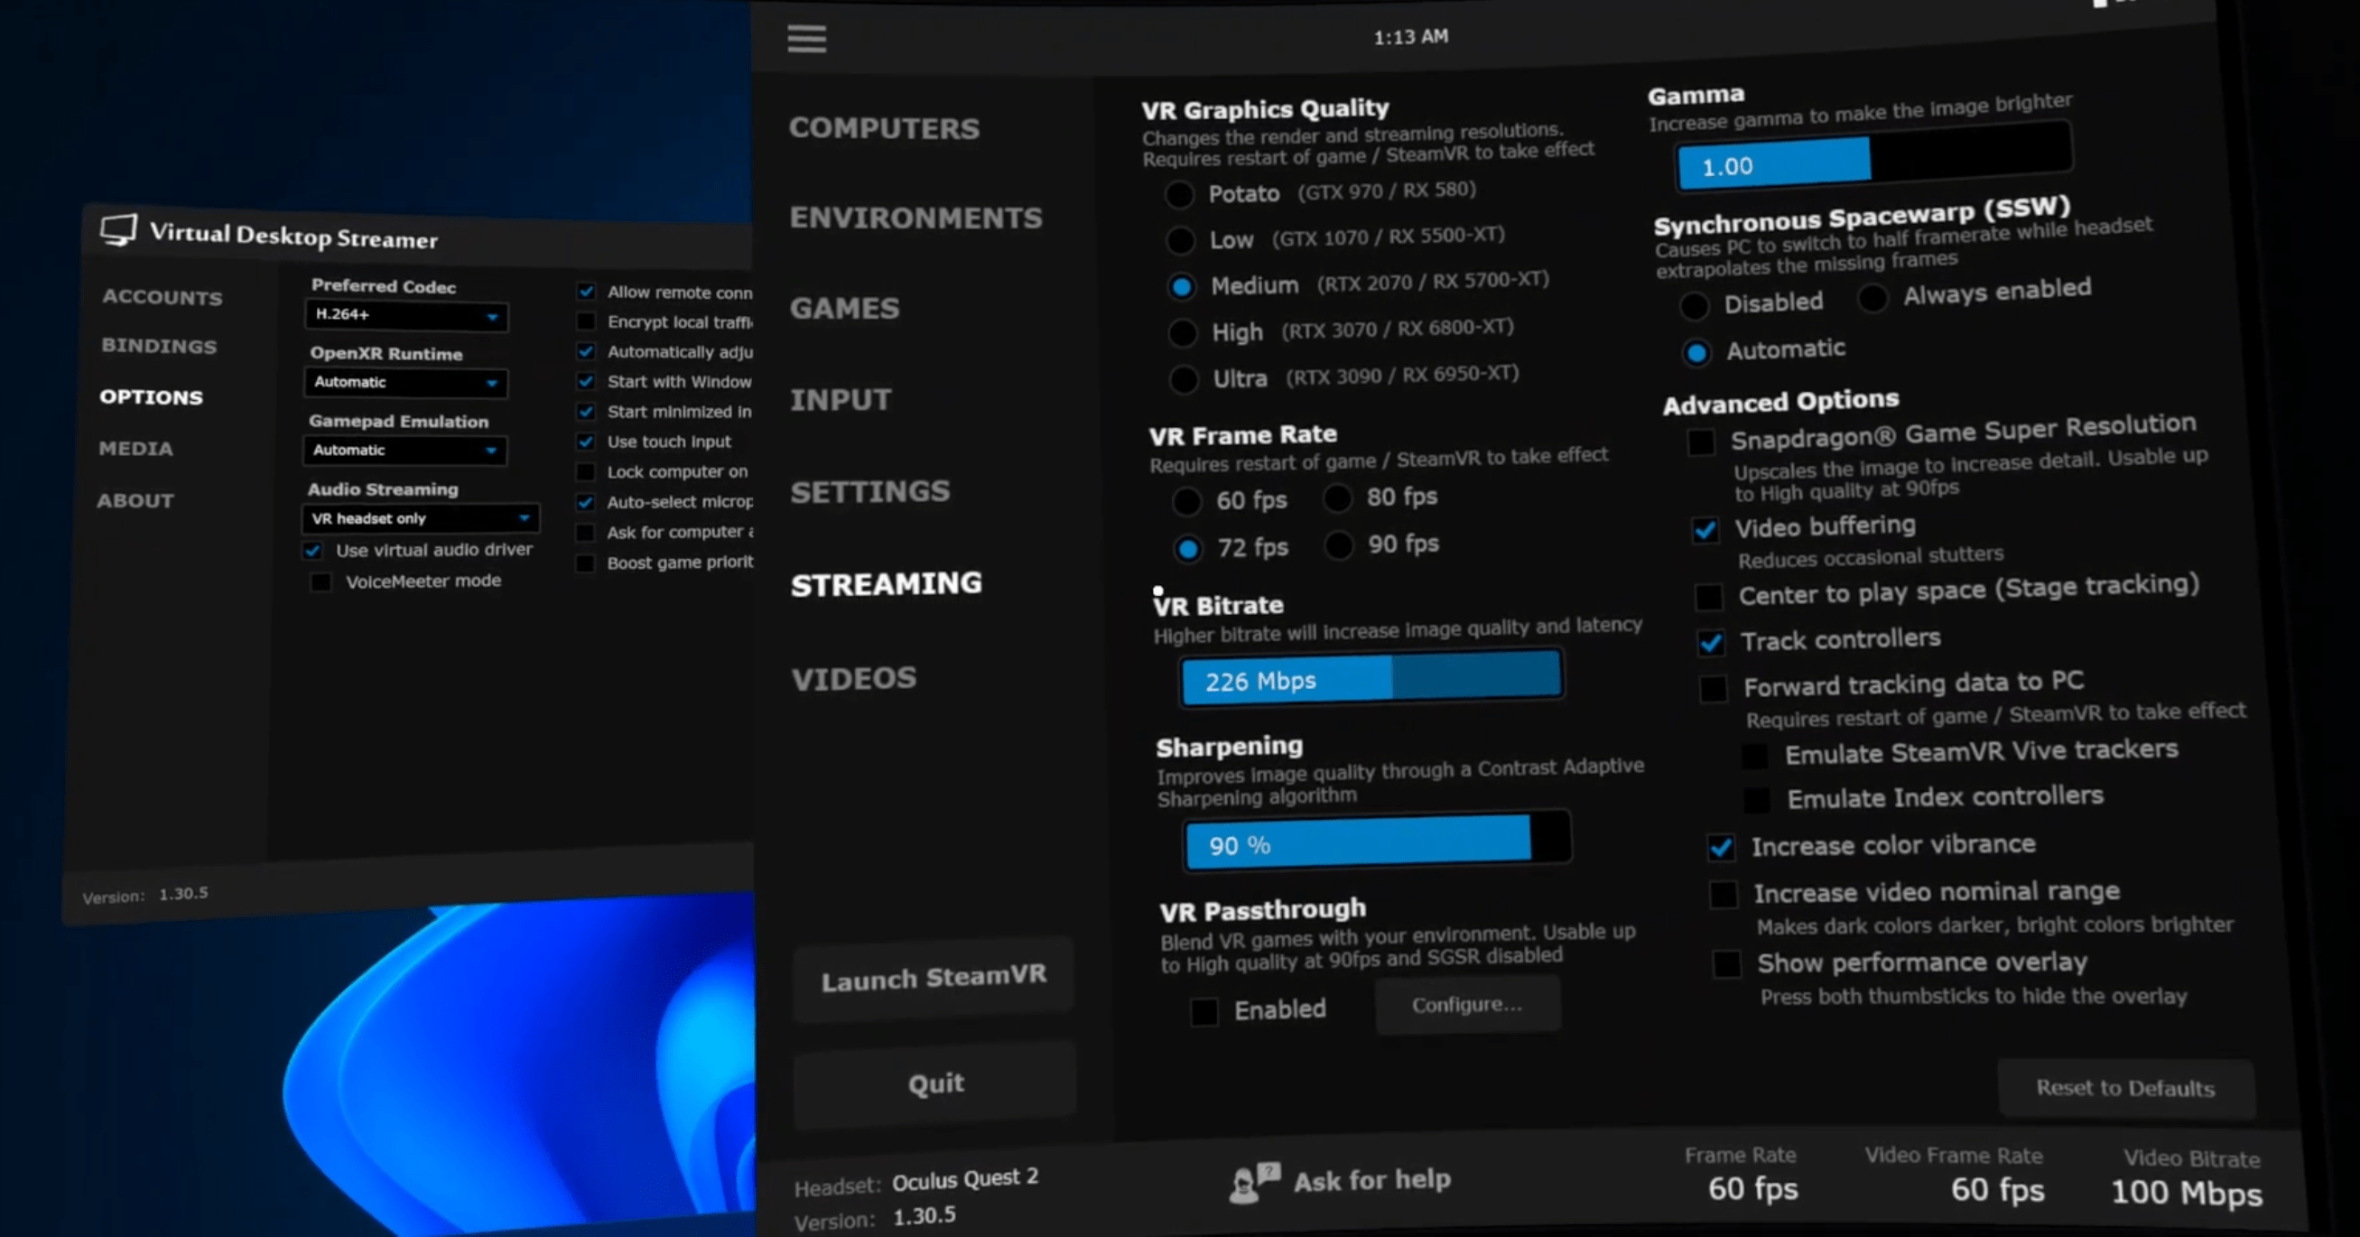Open the BINDINGS section in Streamer

[x=160, y=346]
